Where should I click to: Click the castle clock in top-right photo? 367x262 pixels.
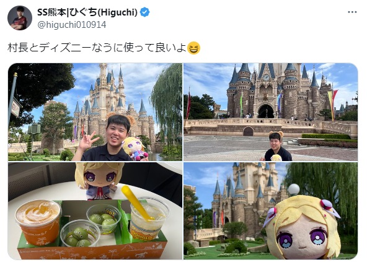266,77
